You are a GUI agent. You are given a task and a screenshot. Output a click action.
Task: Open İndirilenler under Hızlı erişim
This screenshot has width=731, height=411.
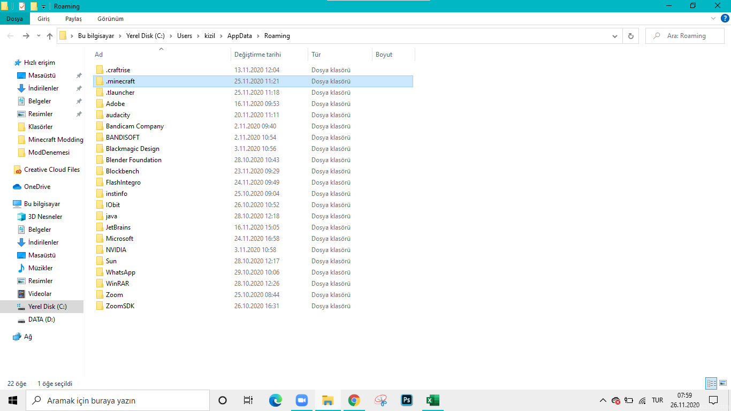43,88
